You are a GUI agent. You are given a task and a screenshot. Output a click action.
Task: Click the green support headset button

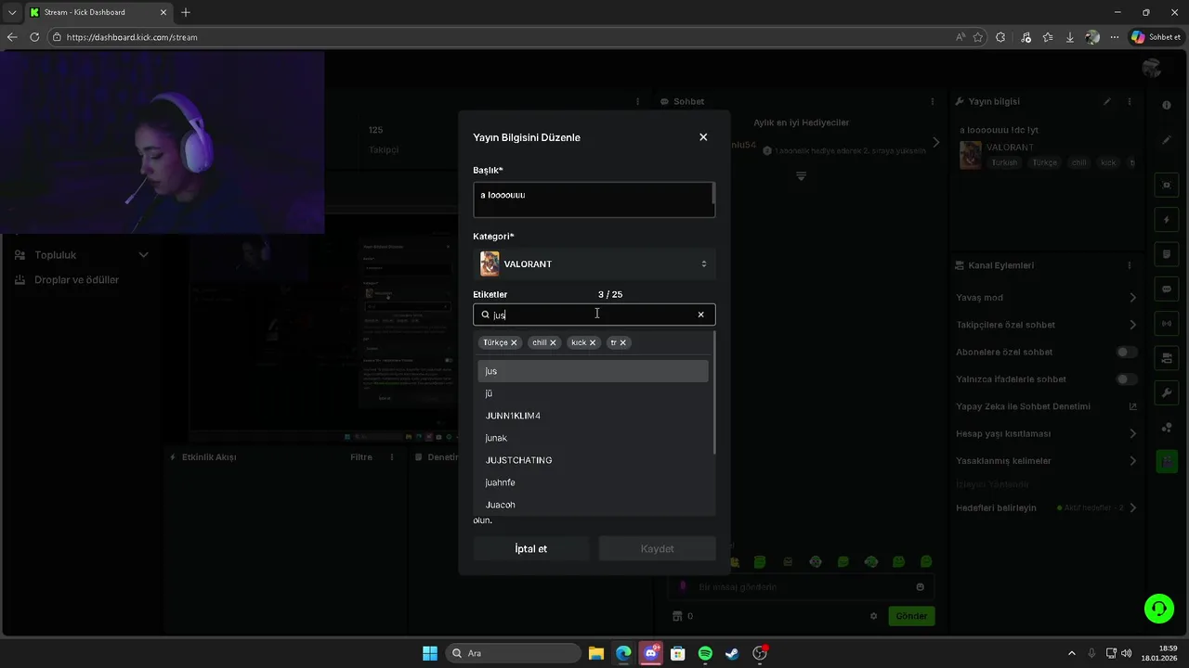[1158, 609]
